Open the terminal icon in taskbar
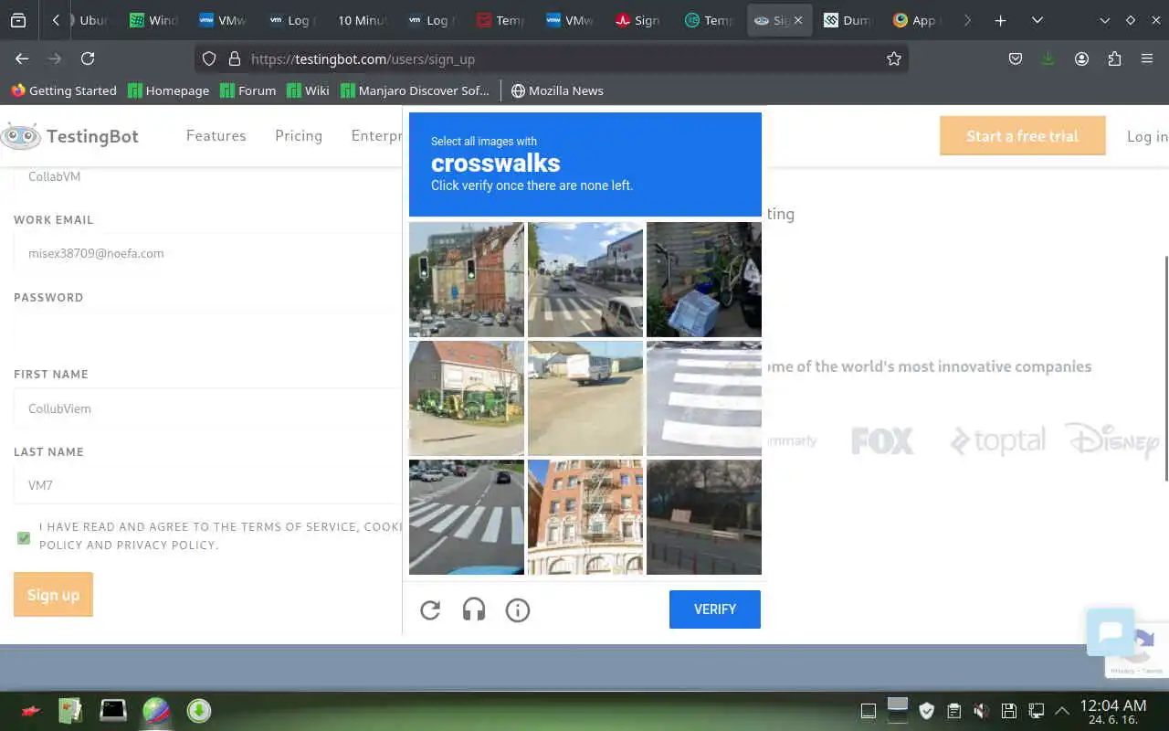The width and height of the screenshot is (1169, 731). [x=113, y=710]
